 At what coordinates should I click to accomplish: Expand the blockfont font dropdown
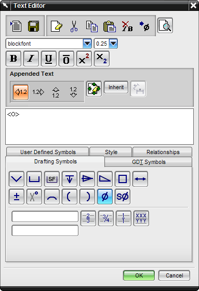pos(87,44)
